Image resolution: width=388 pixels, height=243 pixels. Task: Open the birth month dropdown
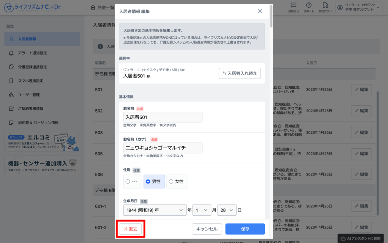pyautogui.click(x=202, y=210)
